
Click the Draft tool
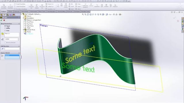[71, 7]
